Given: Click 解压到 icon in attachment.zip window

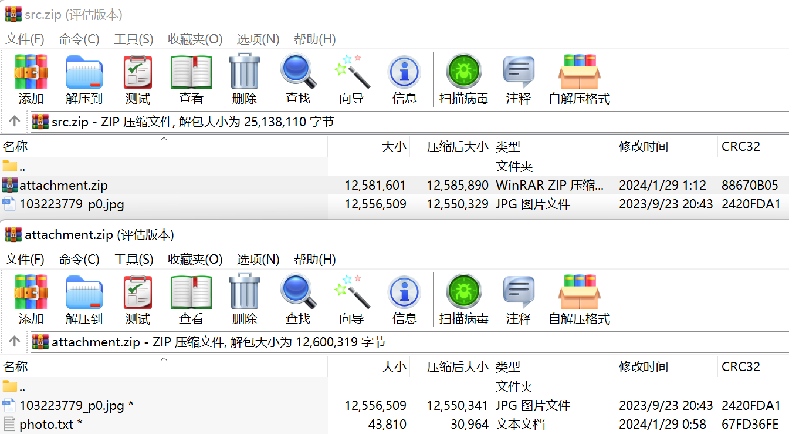Looking at the screenshot, I should (84, 293).
